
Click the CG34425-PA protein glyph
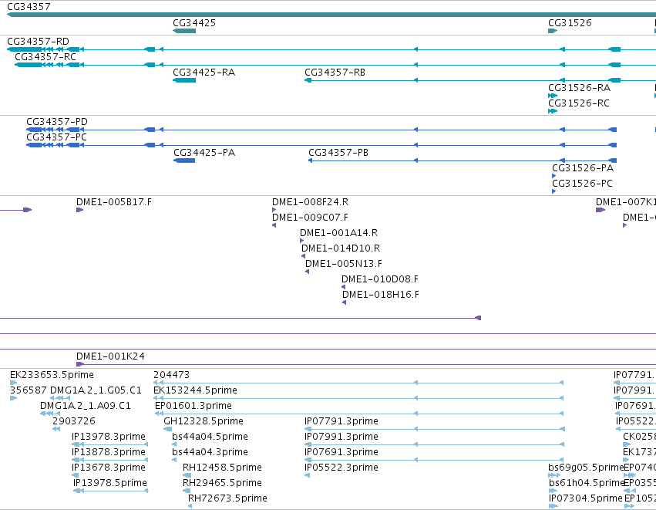coord(184,160)
